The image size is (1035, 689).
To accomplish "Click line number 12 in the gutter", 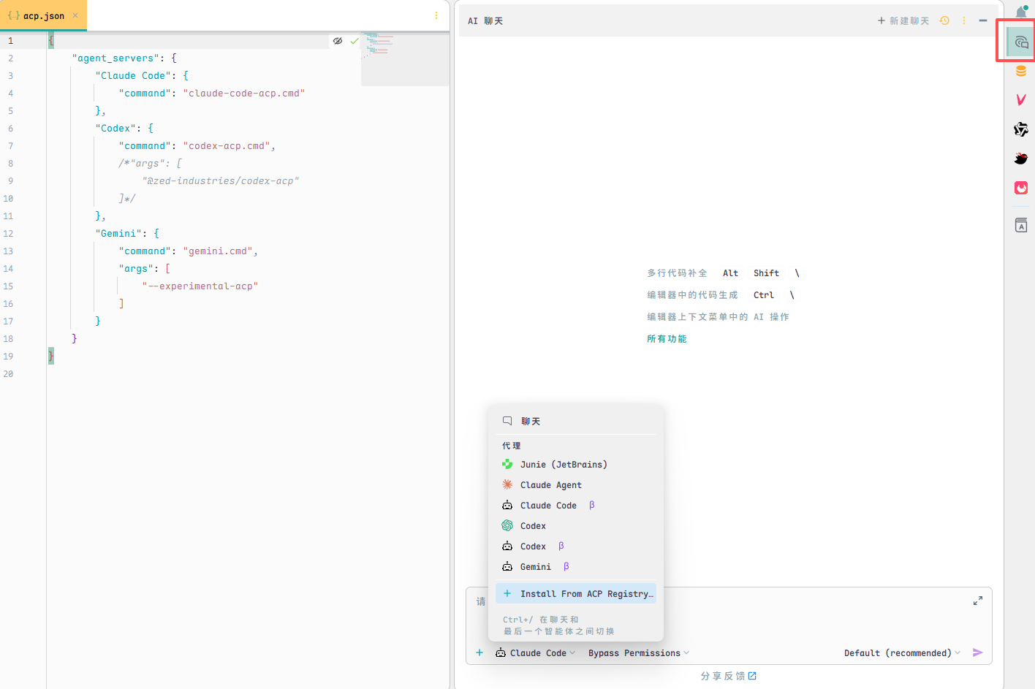I will pos(8,234).
